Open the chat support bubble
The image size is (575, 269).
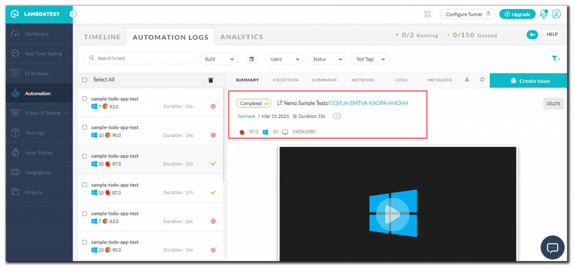[x=552, y=248]
